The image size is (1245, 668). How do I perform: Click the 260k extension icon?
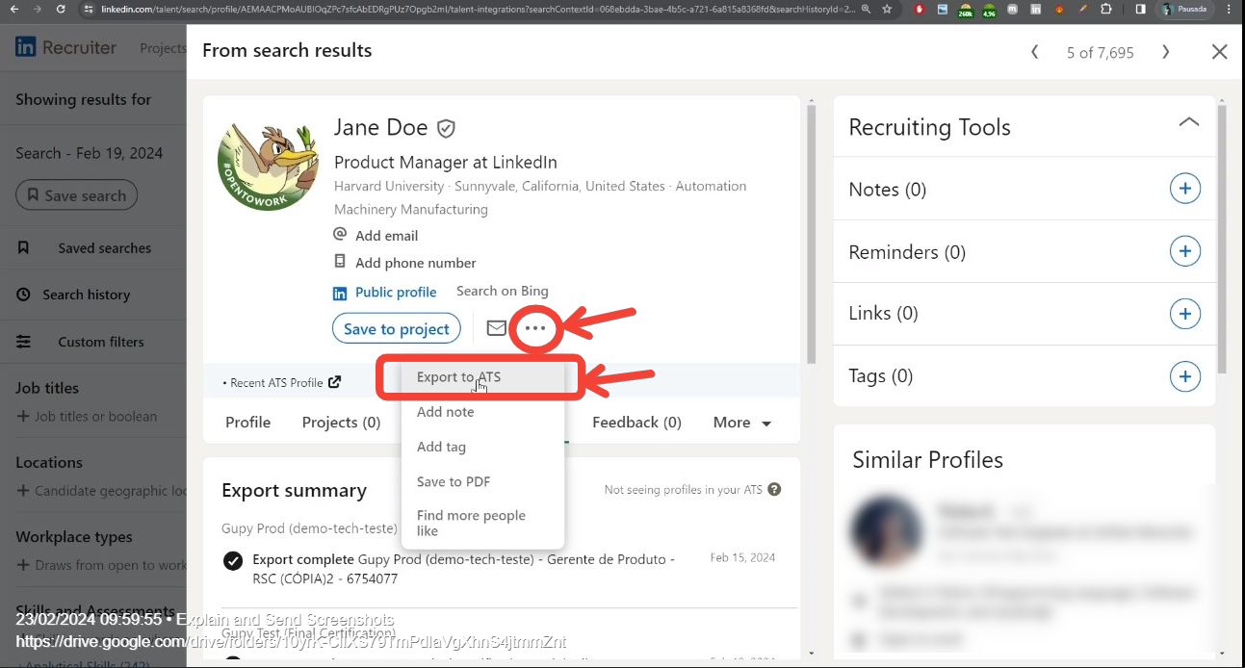[965, 9]
